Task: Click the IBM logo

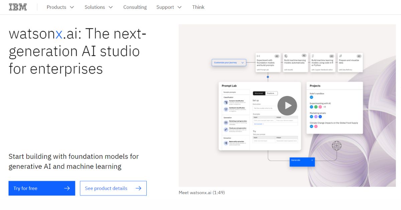Action: click(18, 7)
